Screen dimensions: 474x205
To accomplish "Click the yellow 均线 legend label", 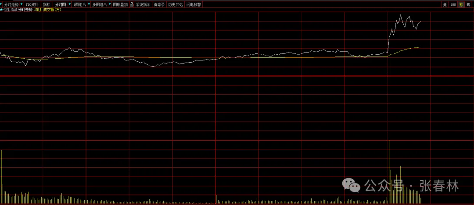I will click(x=38, y=10).
